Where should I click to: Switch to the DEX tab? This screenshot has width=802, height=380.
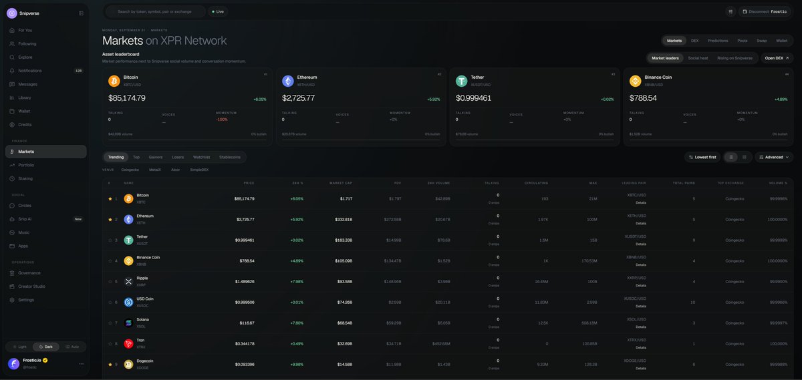point(695,41)
